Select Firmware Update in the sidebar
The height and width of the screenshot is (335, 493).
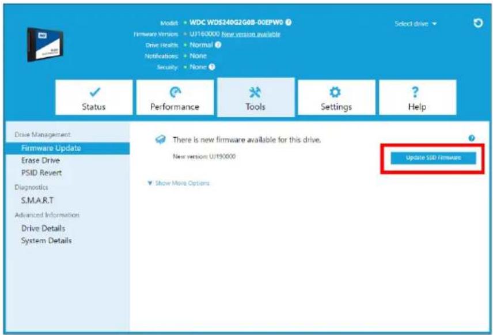(67, 148)
